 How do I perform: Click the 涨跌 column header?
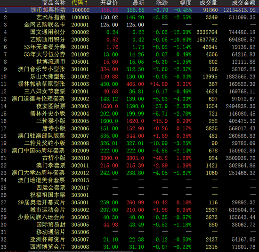click(x=162, y=3)
